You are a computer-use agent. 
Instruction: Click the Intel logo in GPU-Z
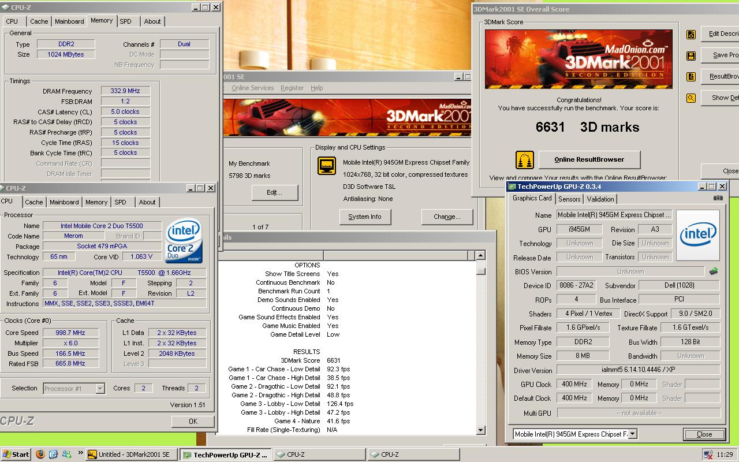(x=698, y=236)
